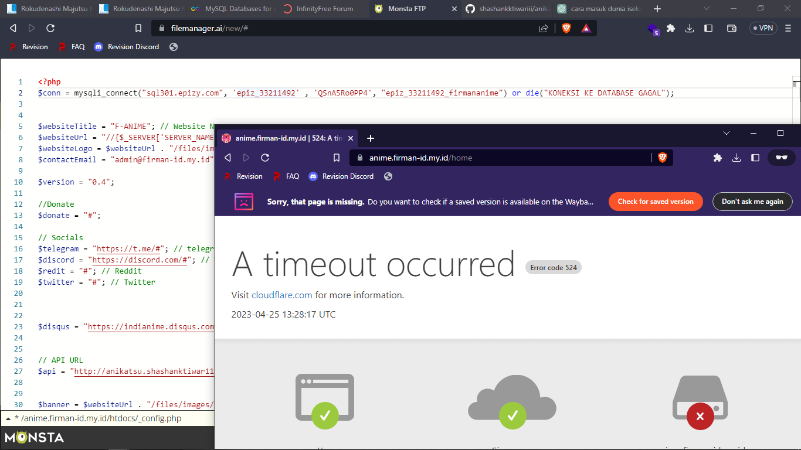This screenshot has height=450, width=801.
Task: Click Brave Rewards triangle icon in address bar
Action: 586,28
